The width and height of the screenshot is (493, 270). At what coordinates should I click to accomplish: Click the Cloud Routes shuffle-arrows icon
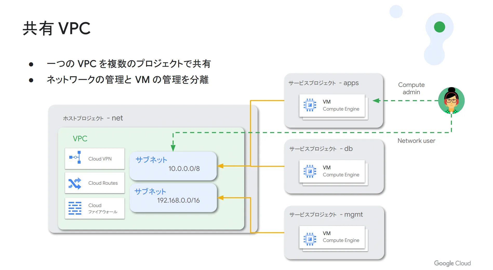pyautogui.click(x=75, y=183)
